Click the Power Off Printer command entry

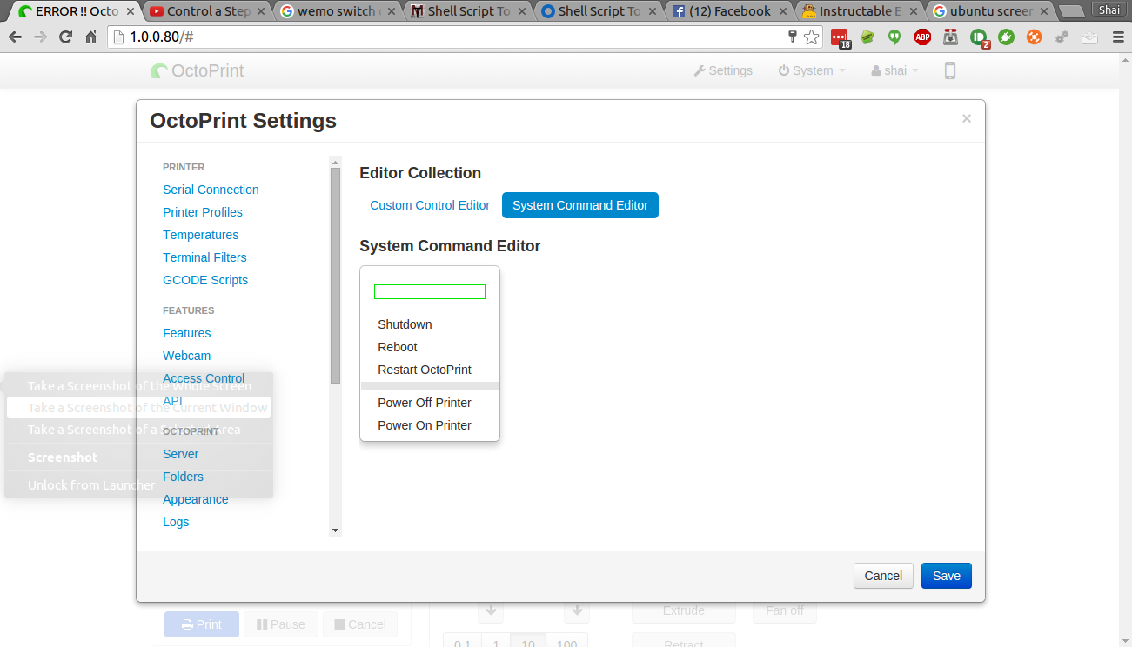pyautogui.click(x=425, y=403)
